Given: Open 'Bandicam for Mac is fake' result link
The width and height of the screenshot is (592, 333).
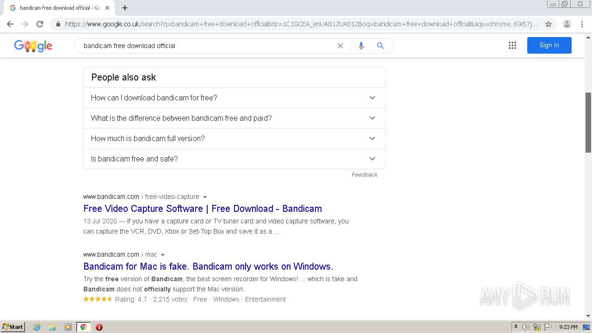Looking at the screenshot, I should coord(208,266).
